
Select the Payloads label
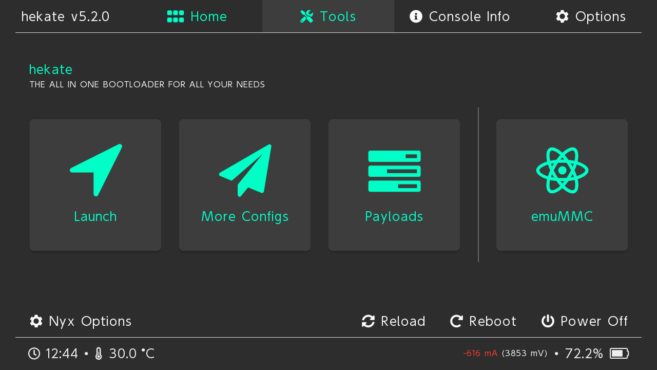point(394,217)
